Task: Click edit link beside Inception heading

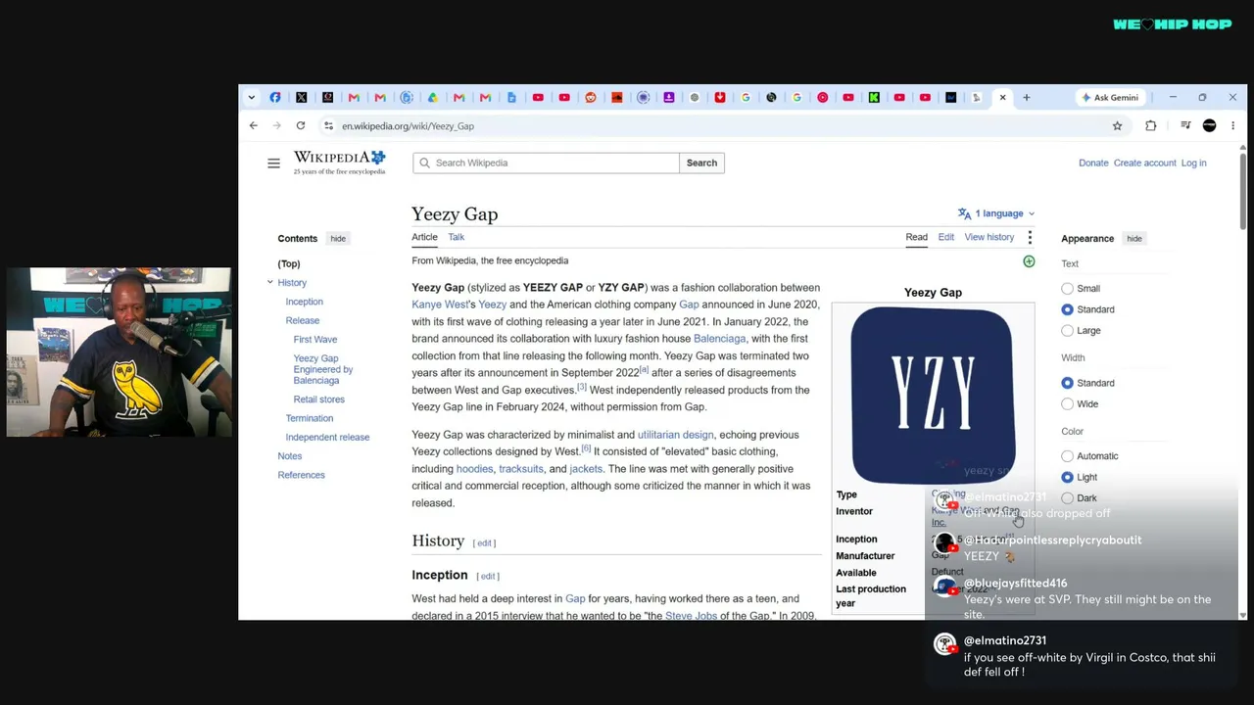Action: [488, 577]
